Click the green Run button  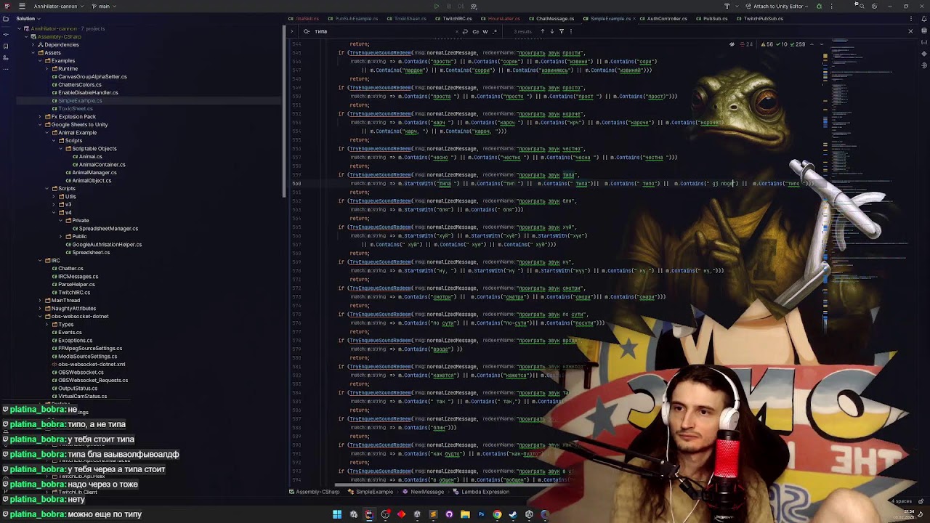pyautogui.click(x=437, y=6)
